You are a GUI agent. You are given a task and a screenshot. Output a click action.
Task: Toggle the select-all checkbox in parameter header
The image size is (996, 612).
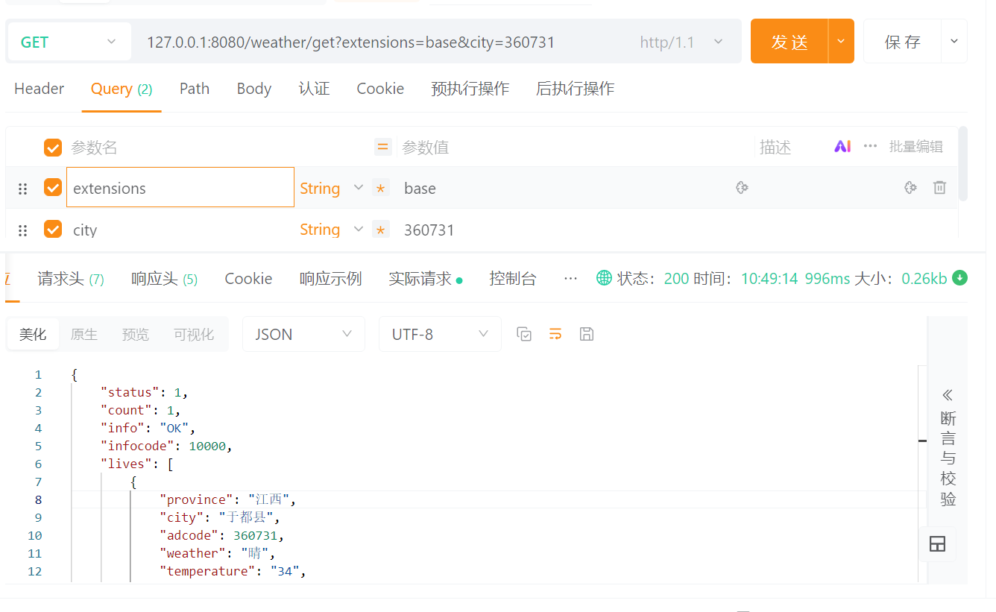(52, 147)
